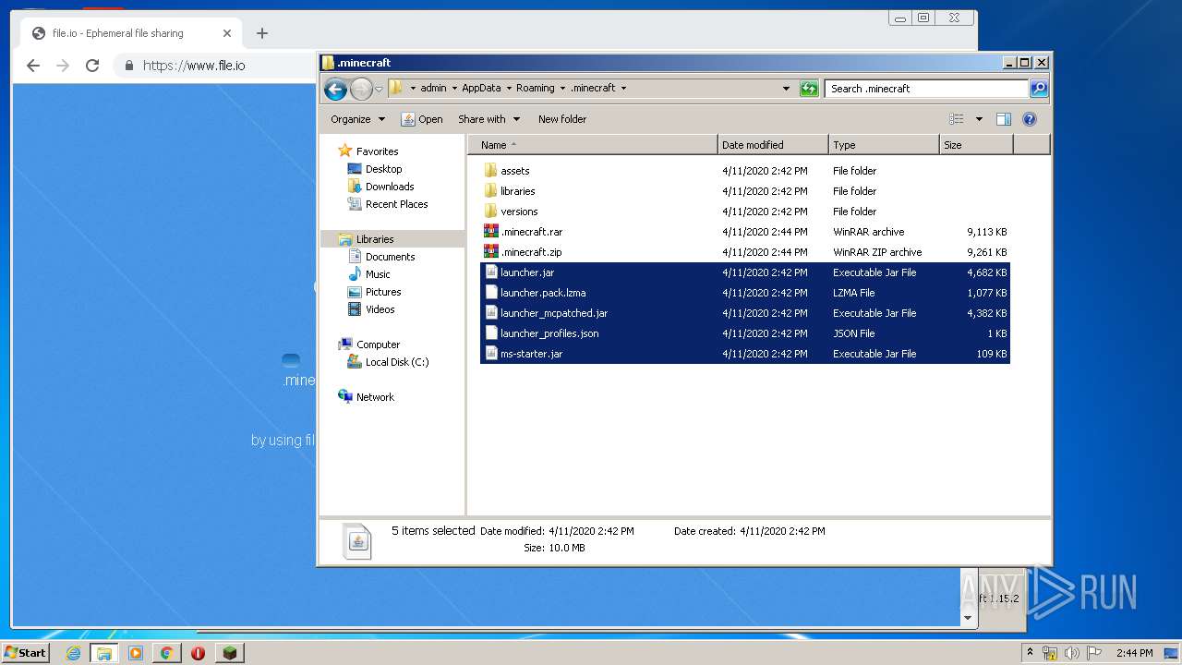Viewport: 1182px width, 665px height.
Task: Close the file.io tab
Action: click(227, 33)
